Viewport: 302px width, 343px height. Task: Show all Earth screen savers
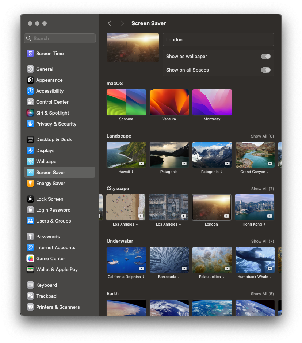(262, 294)
